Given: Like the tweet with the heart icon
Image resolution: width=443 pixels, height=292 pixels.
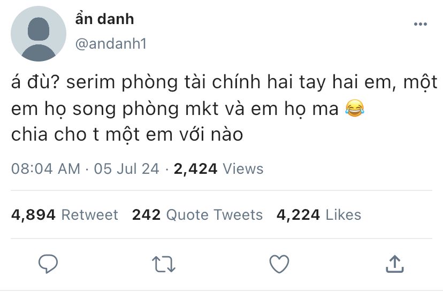Looking at the screenshot, I should [279, 264].
